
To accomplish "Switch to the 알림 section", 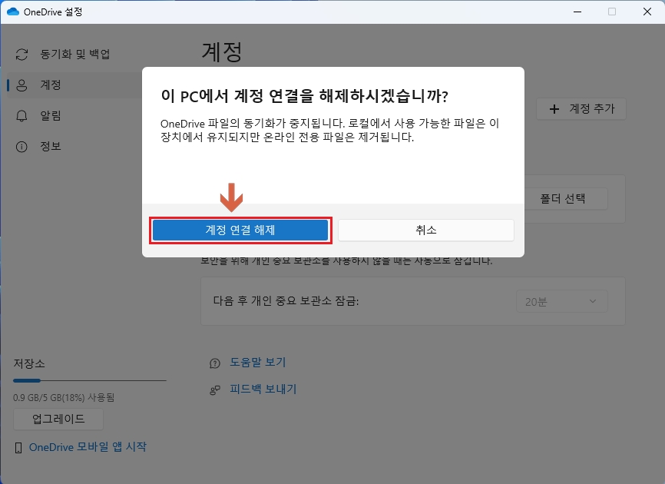I will [46, 117].
